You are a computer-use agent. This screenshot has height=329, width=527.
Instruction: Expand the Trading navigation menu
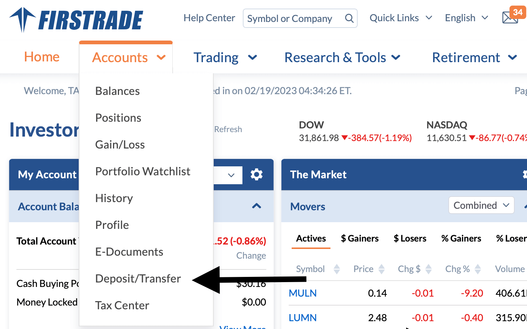[x=225, y=58]
